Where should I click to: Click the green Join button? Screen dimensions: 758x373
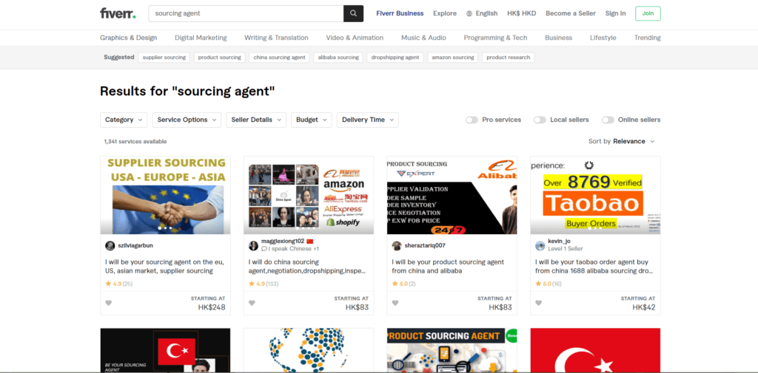pos(648,13)
